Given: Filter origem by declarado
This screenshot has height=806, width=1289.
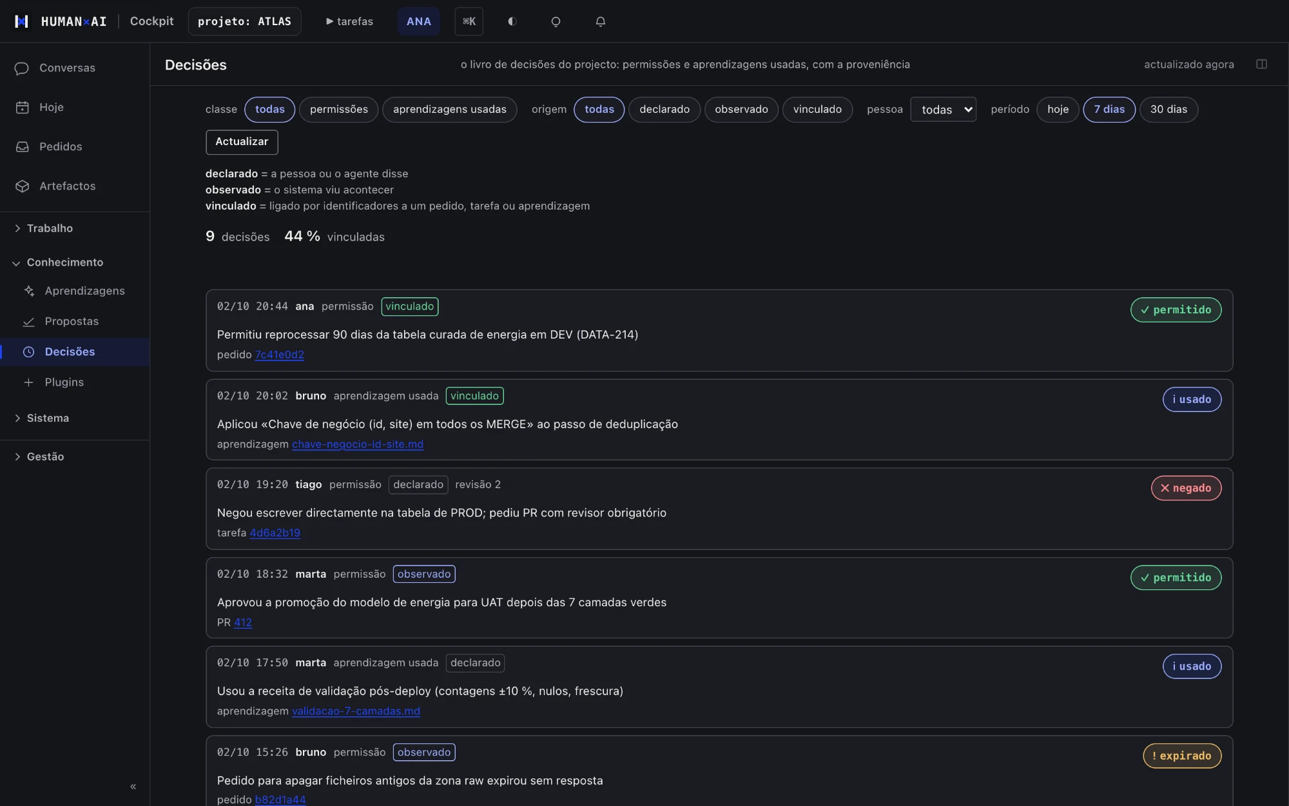Looking at the screenshot, I should click(x=664, y=109).
